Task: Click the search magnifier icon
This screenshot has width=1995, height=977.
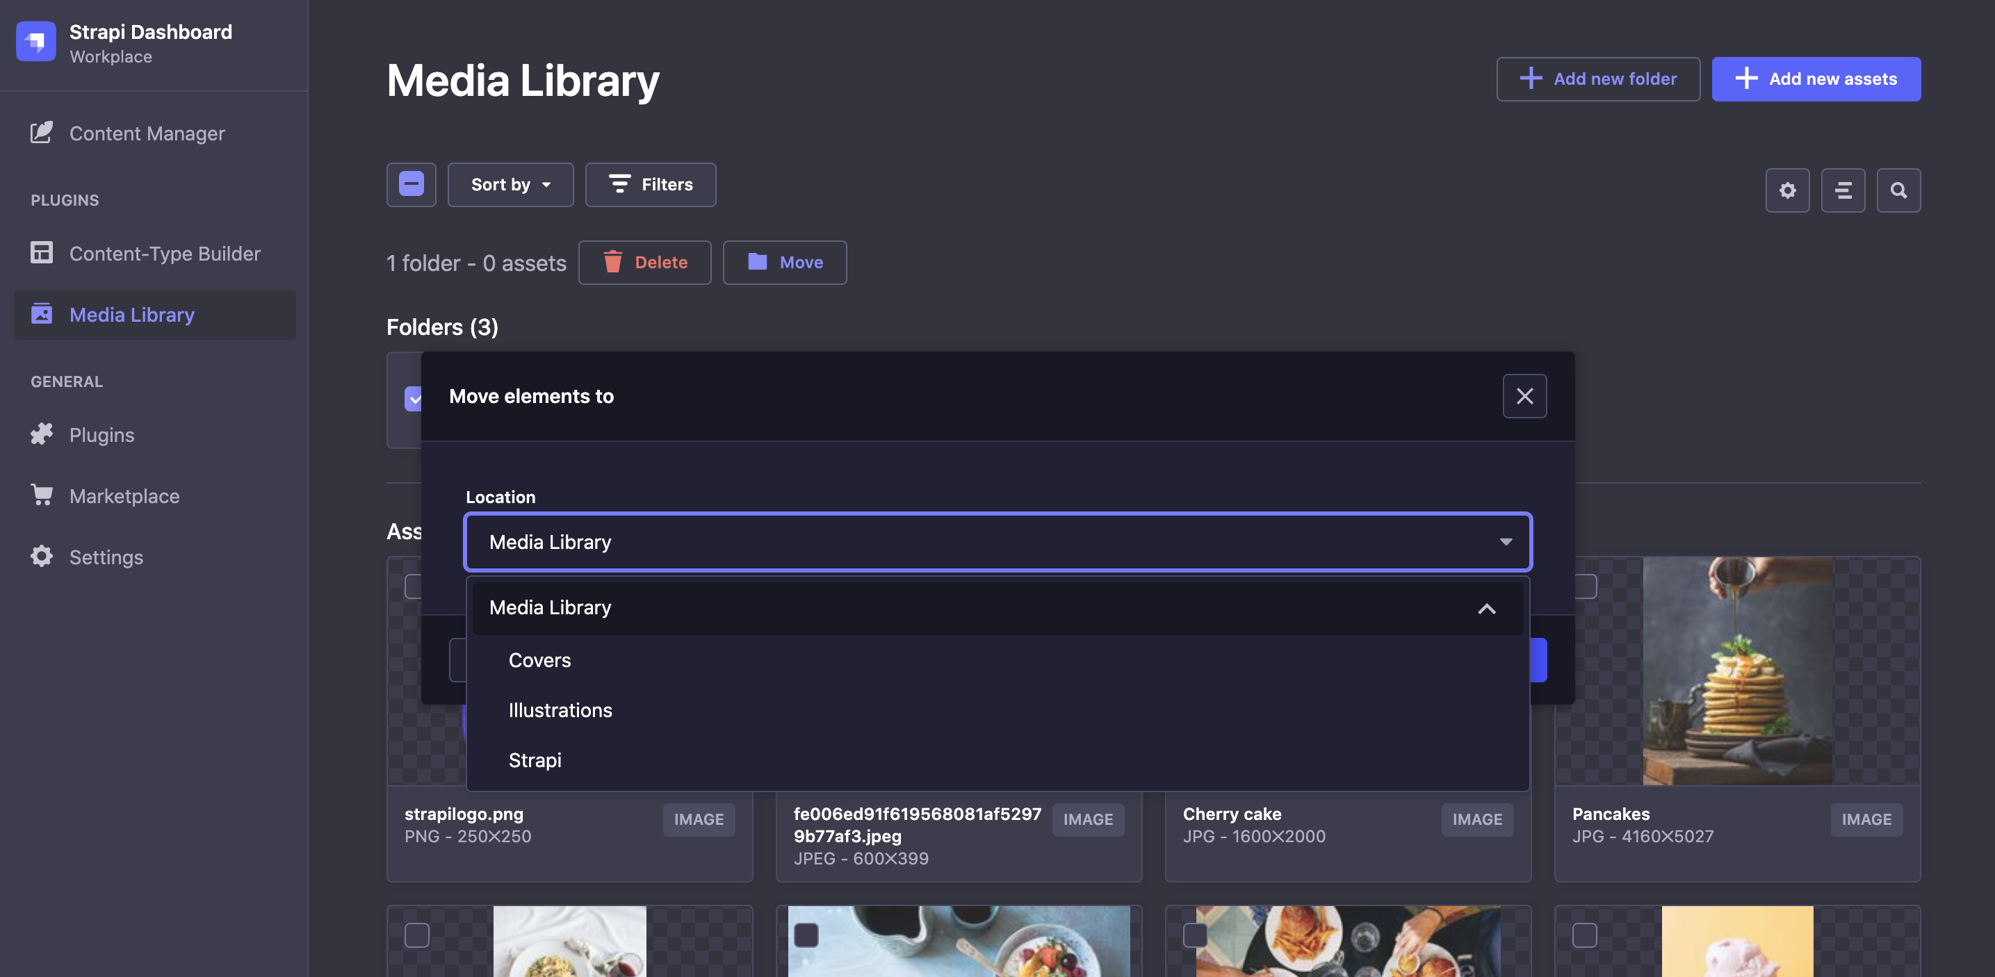Action: point(1898,190)
